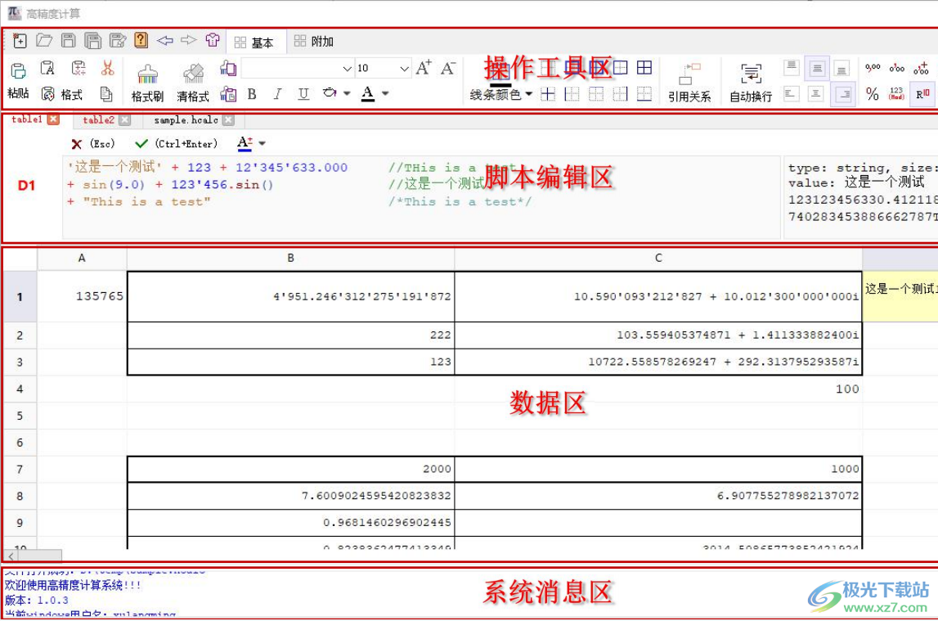
Task: Click the line color swatch above 线条颜色
Action: 500,74
